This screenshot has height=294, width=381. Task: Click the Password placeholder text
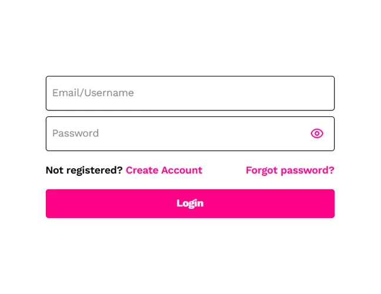pos(76,133)
